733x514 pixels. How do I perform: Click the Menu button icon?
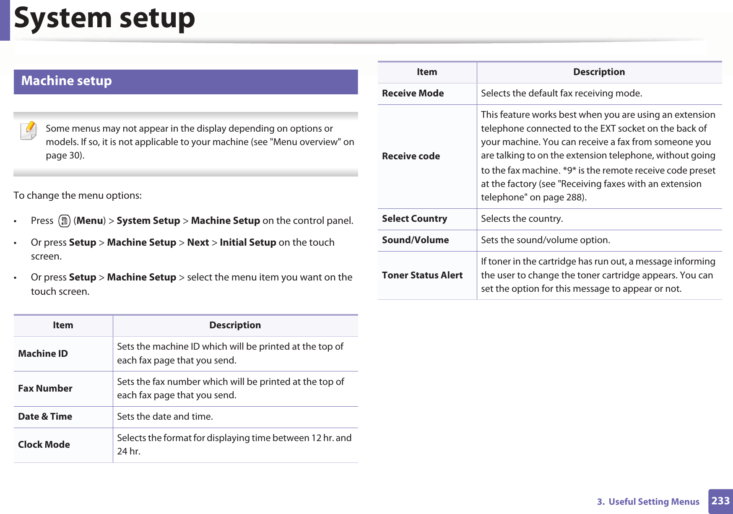click(64, 221)
